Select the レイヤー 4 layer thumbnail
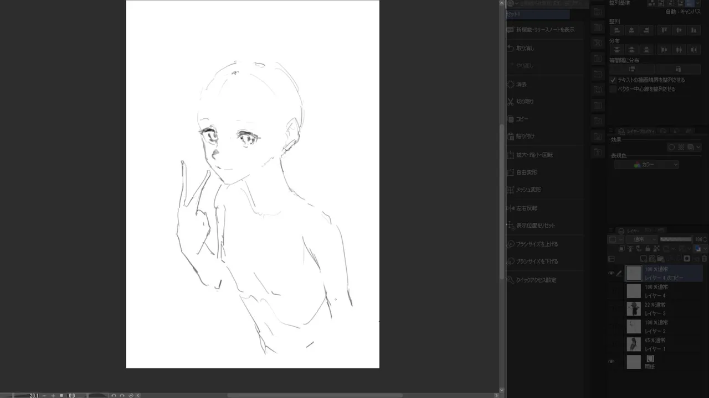 [x=634, y=291]
